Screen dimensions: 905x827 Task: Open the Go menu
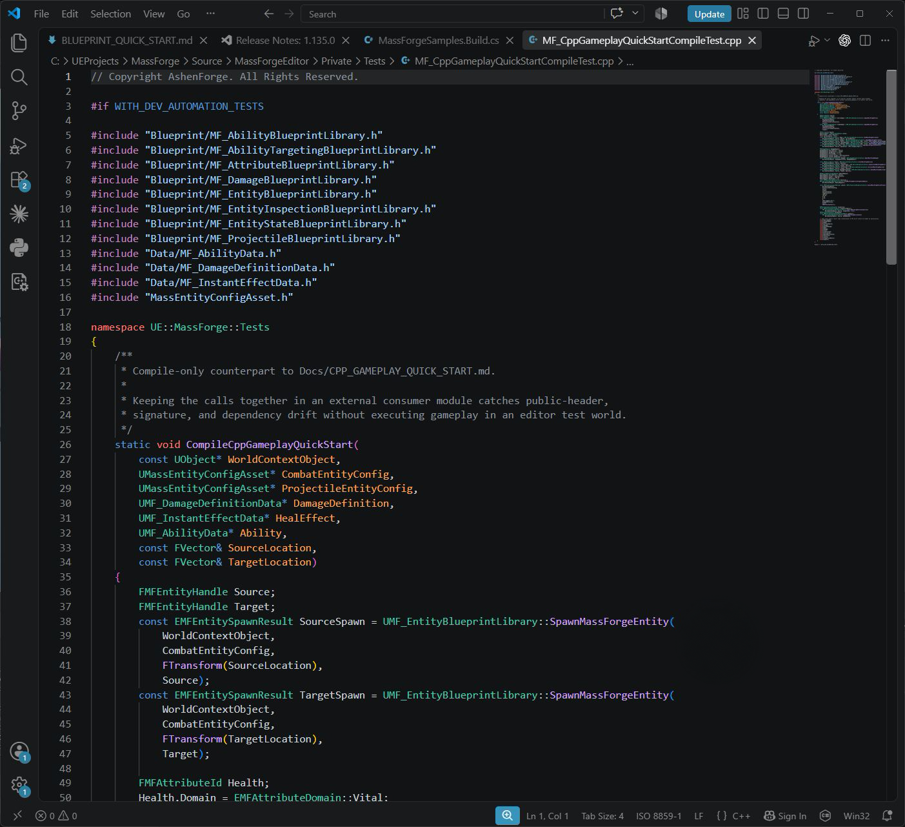pos(183,14)
